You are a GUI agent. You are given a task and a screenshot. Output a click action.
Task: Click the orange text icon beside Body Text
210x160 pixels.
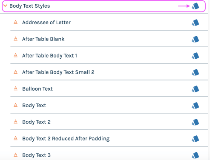(16, 105)
